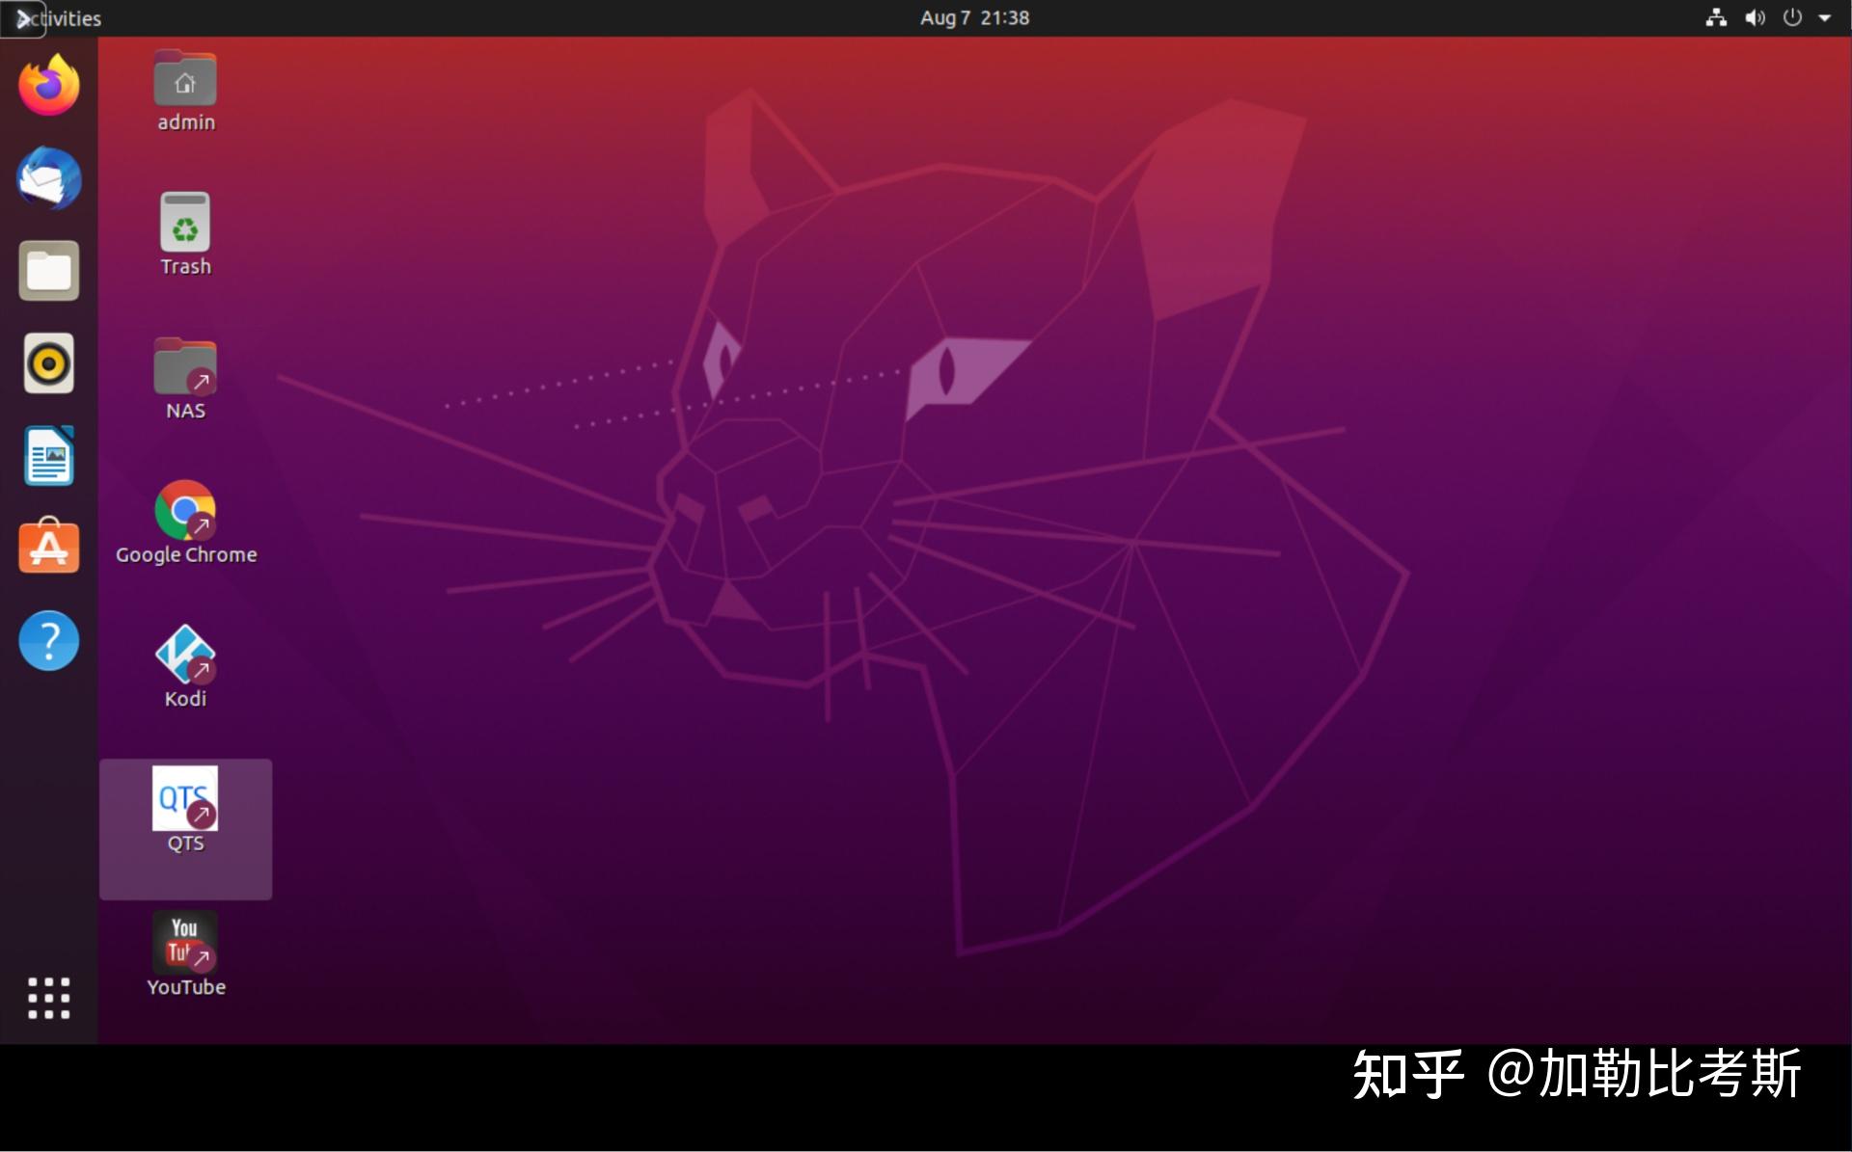Open Ubuntu Software store

[x=48, y=547]
